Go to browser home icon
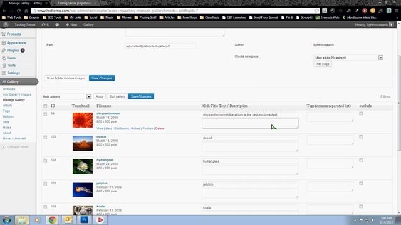Image resolution: width=401 pixels, height=225 pixels. 26,11
